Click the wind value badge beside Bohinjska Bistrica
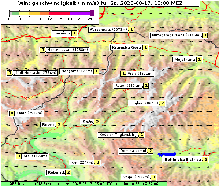This screenshot has height=186, width=219. tap(205, 160)
